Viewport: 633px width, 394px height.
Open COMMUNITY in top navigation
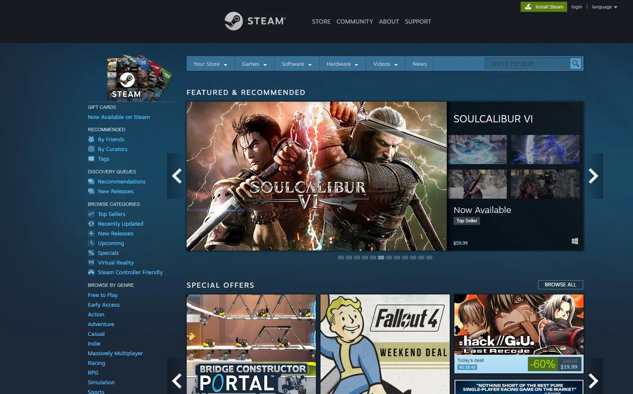(355, 22)
